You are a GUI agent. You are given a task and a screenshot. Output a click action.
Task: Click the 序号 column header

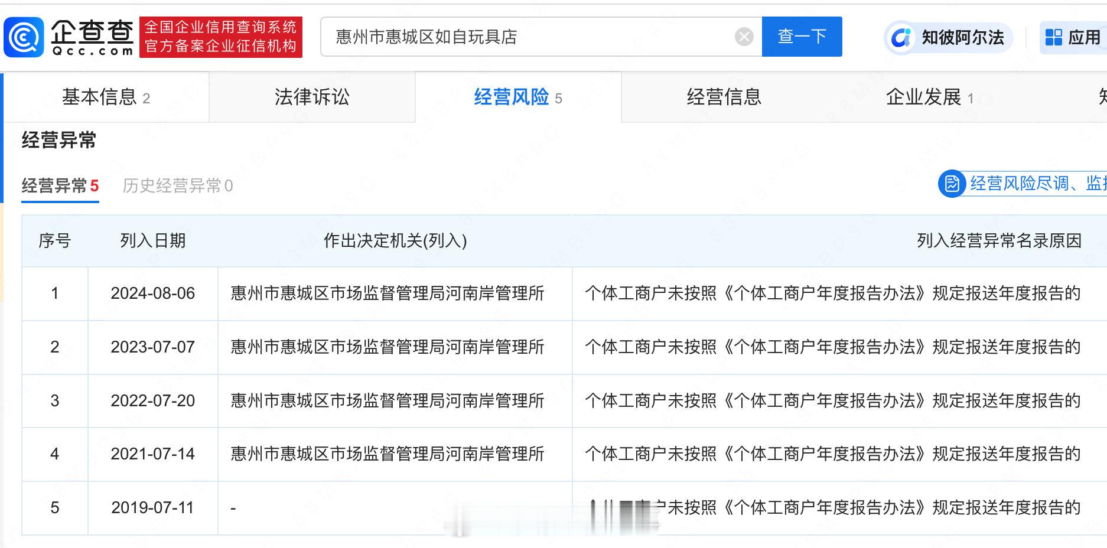(x=54, y=240)
